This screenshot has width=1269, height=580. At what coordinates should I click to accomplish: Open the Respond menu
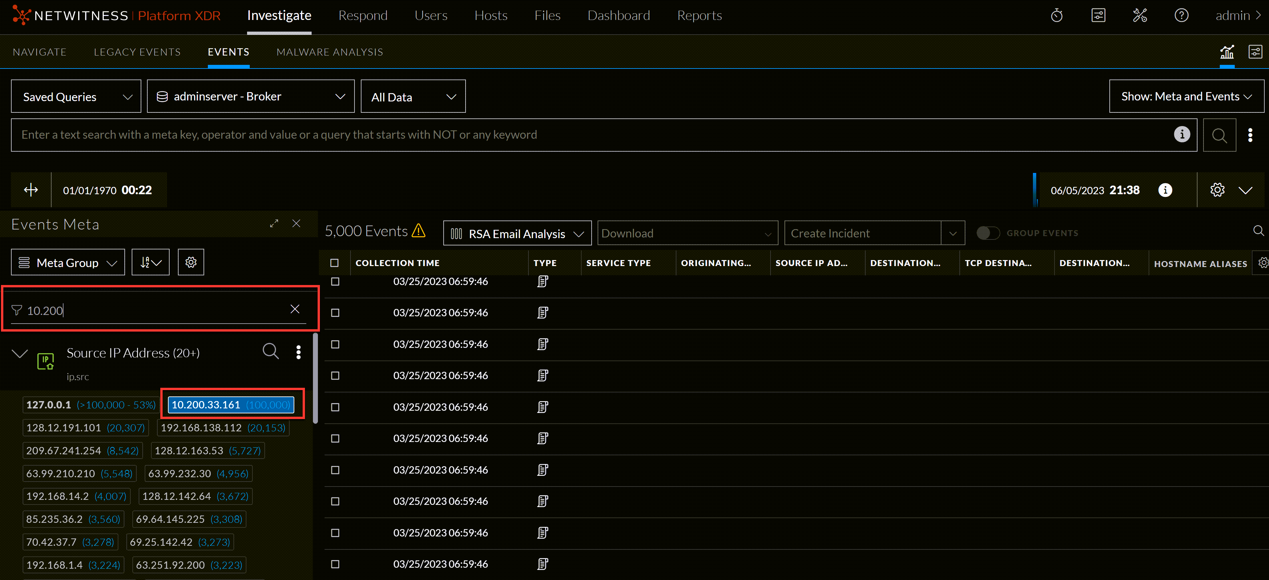pos(362,16)
